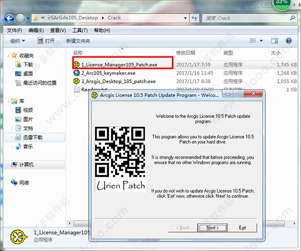Click the Crack breadcrumb in address bar
Screen dimensions: 301x251
(114, 18)
